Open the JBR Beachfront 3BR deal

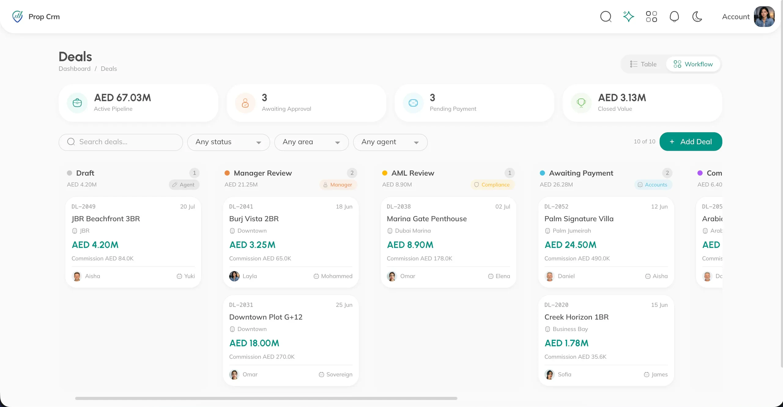tap(133, 242)
